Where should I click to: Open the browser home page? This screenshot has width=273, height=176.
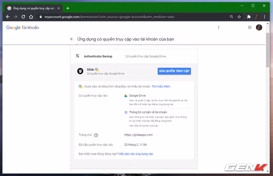31,17
